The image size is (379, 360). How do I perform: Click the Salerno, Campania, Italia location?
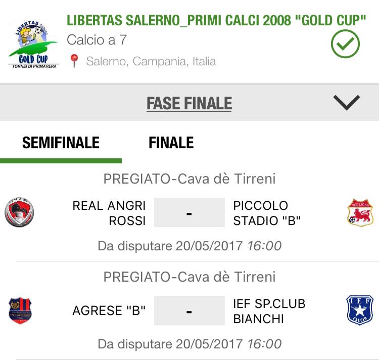[151, 61]
